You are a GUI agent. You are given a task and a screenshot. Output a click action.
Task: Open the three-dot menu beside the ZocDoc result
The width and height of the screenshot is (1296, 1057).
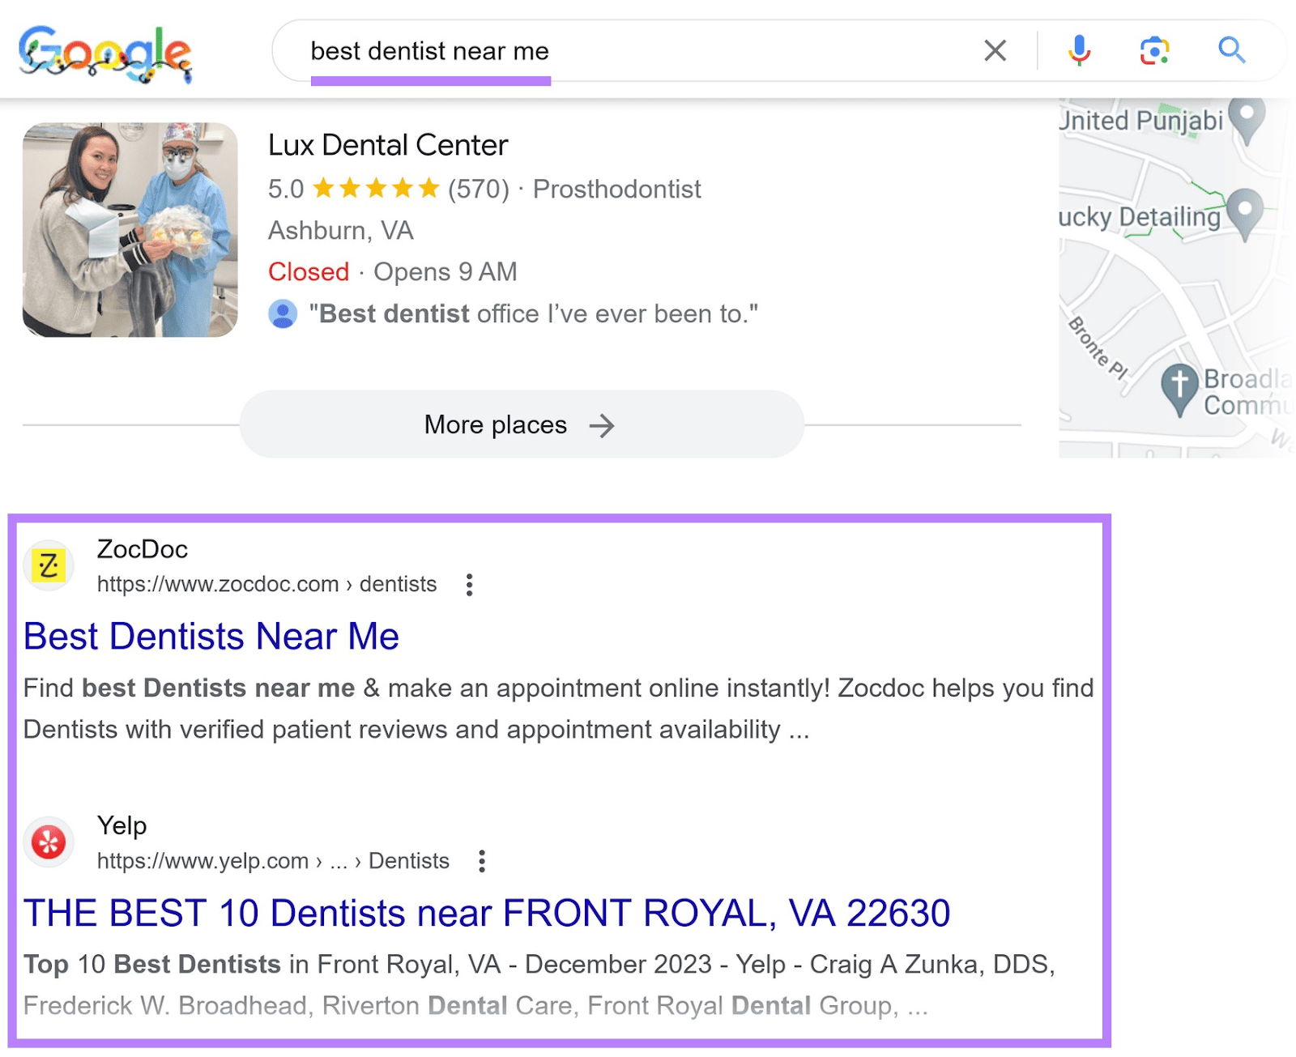(469, 584)
